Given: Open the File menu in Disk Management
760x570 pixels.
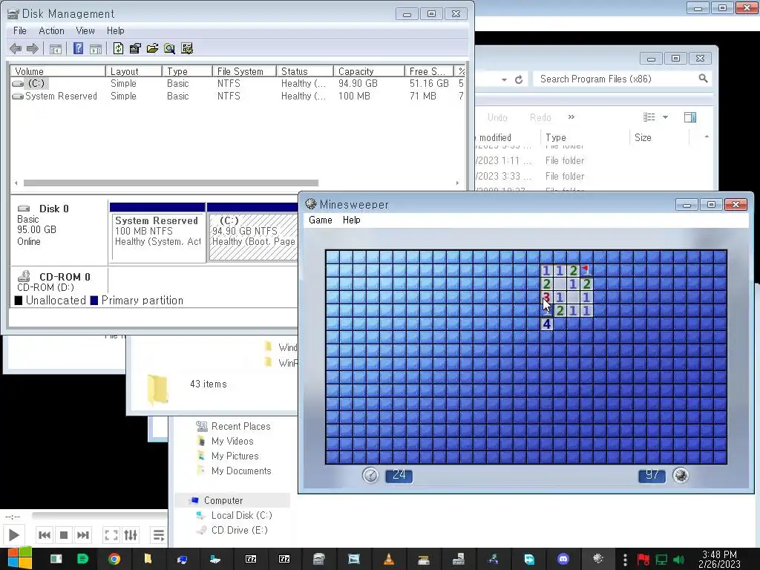Looking at the screenshot, I should (x=20, y=30).
